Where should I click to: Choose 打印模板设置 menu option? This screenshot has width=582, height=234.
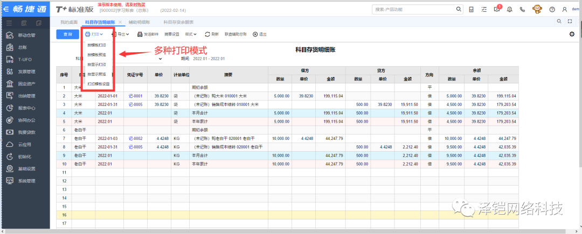99,84
